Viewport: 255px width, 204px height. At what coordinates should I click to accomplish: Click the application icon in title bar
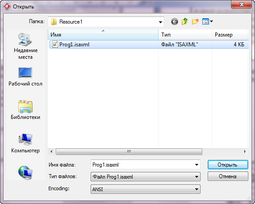pyautogui.click(x=7, y=7)
